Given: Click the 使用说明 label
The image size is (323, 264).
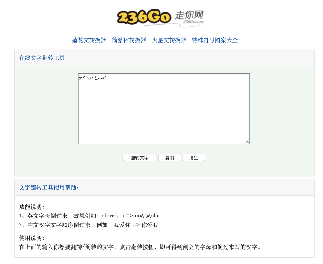Looking at the screenshot, I should [32, 238].
